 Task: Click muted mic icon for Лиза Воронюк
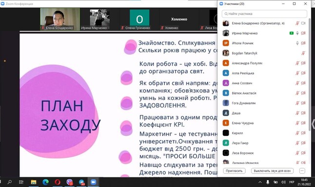pos(297,153)
